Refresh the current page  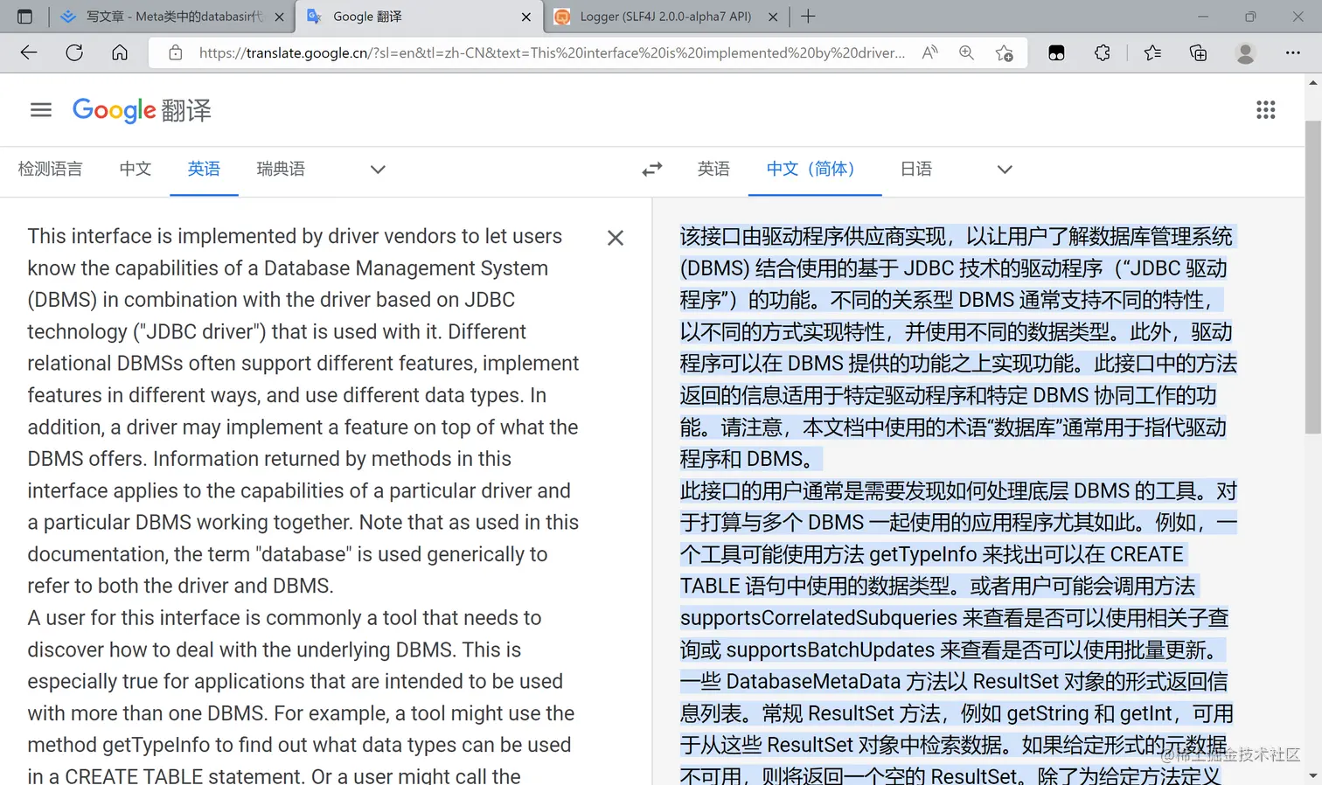(74, 52)
